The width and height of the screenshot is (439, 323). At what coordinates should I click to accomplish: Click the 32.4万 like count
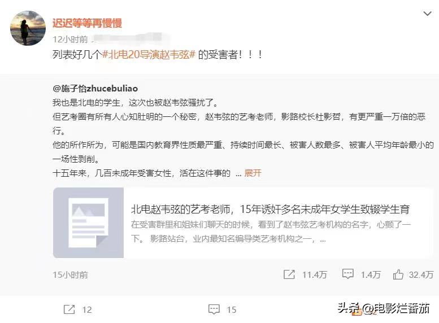point(421,275)
